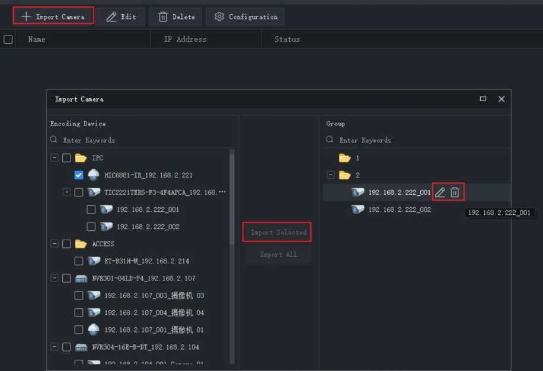The width and height of the screenshot is (543, 371).
Task: Click the Import Camera toolbar button
Action: (53, 17)
